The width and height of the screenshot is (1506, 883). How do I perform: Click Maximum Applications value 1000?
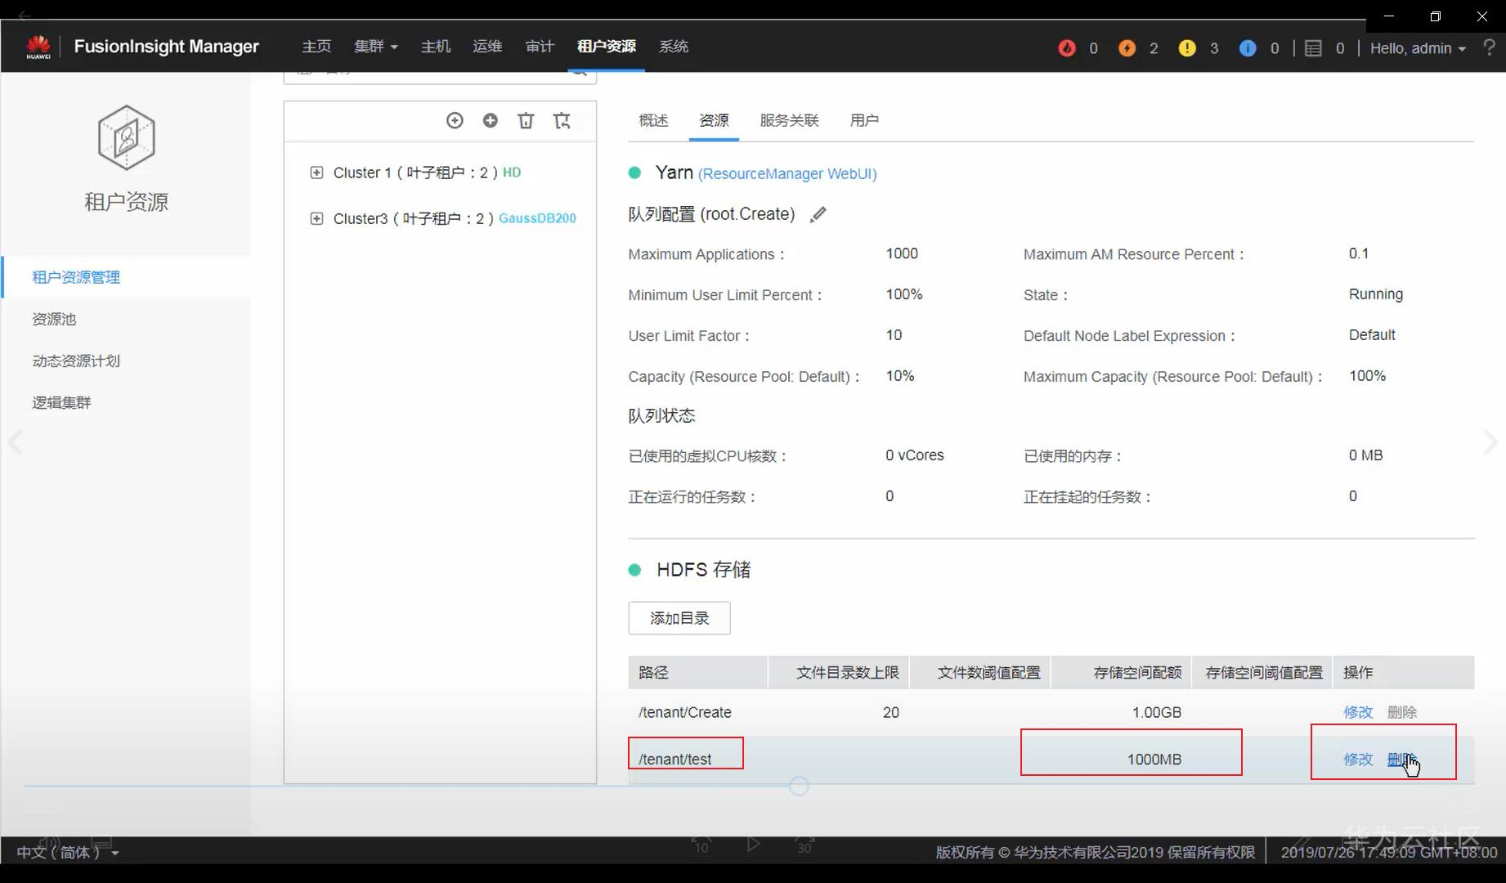[902, 253]
